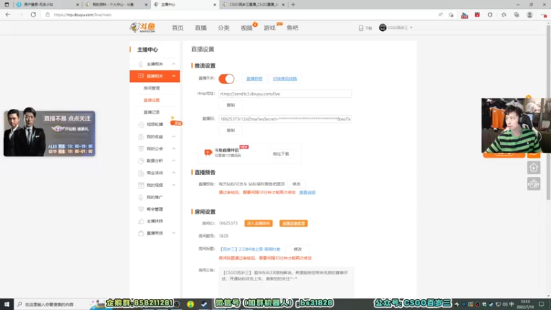Copy the rtmp address with 复制 button
551x310 pixels.
(231, 105)
